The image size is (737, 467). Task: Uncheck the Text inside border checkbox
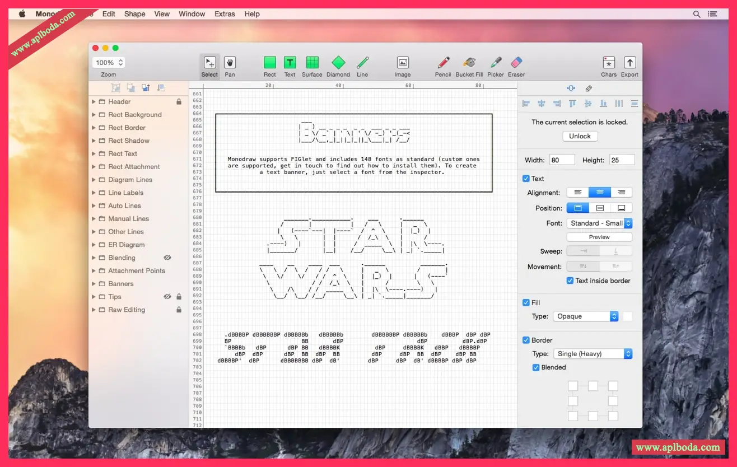pyautogui.click(x=570, y=281)
